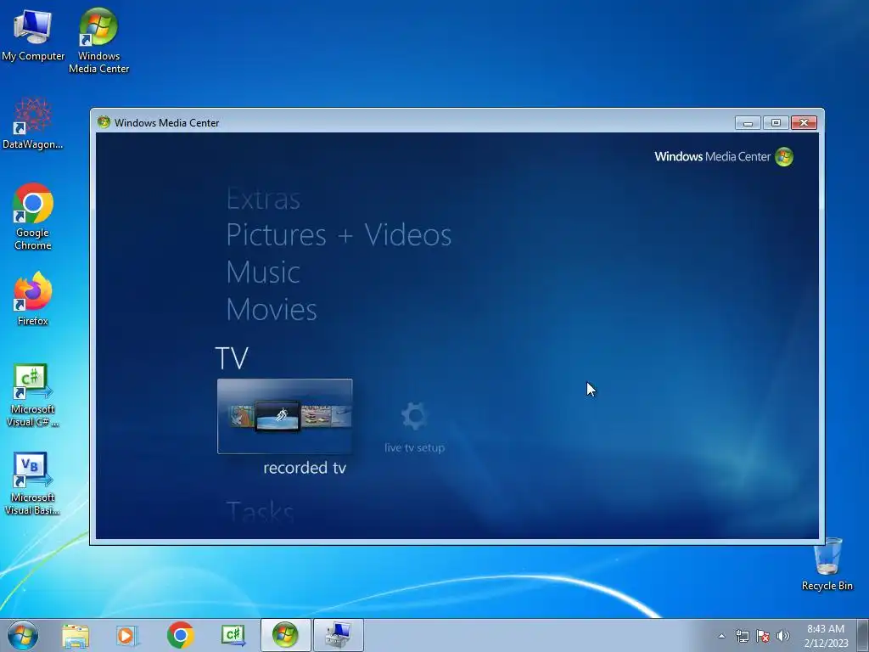Select the TV menu category

(x=232, y=358)
